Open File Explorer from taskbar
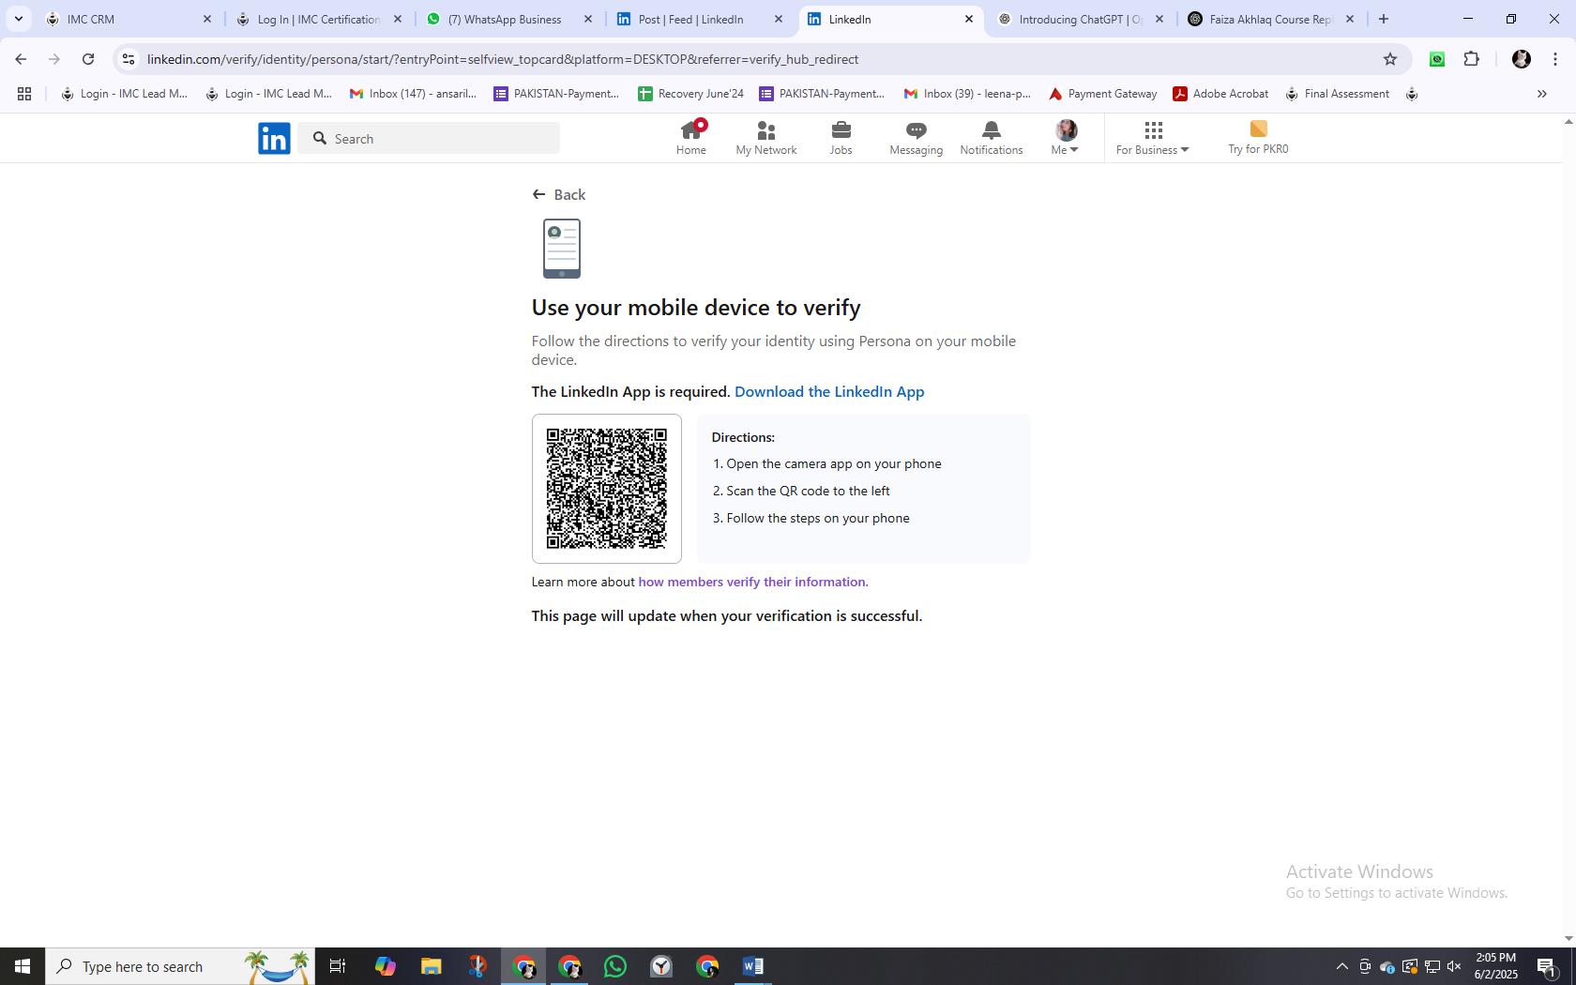 (x=431, y=966)
